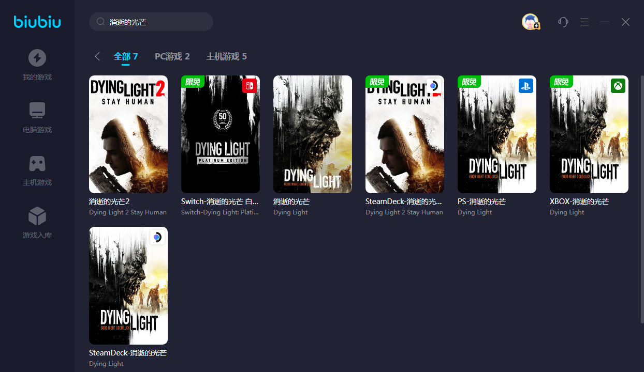Click the customer service headset icon
Viewport: 644px width, 372px height.
(563, 22)
